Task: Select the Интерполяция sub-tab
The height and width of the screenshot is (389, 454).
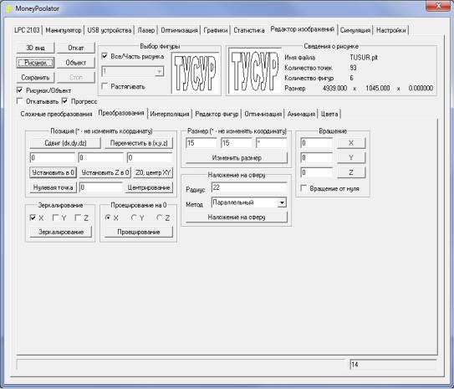Action: (x=170, y=114)
